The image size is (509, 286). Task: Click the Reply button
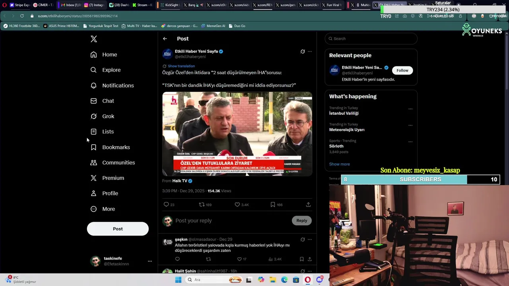click(302, 220)
